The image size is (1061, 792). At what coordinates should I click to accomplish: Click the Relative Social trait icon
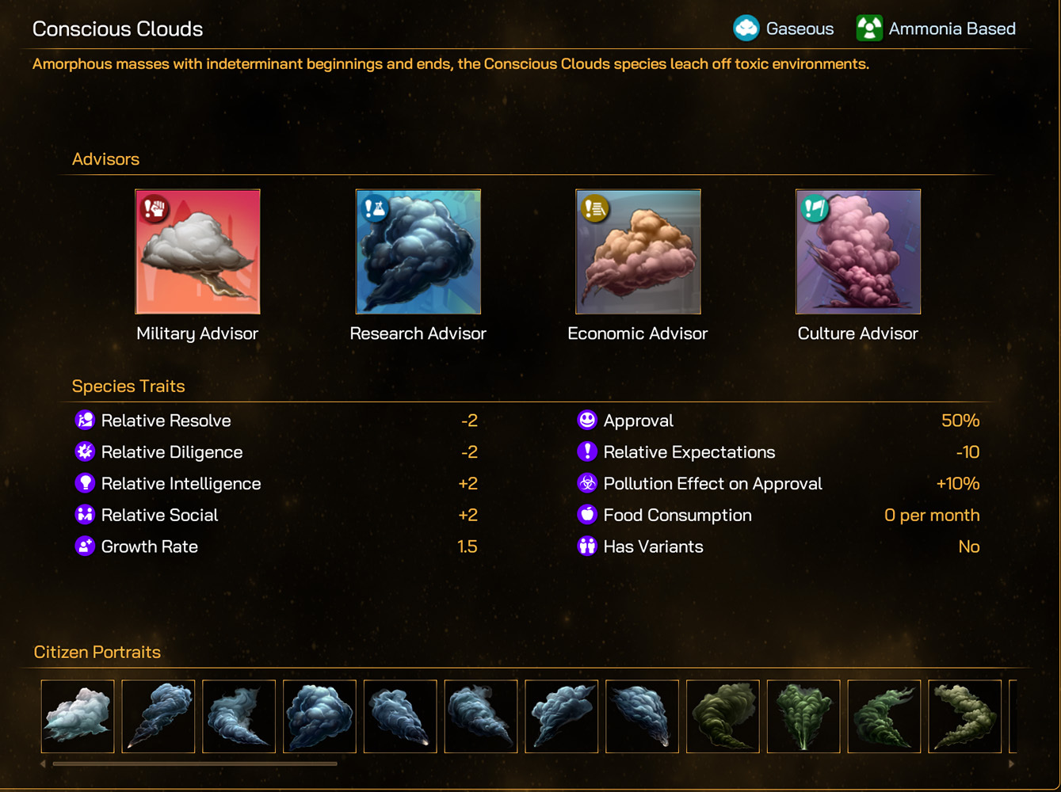point(85,515)
